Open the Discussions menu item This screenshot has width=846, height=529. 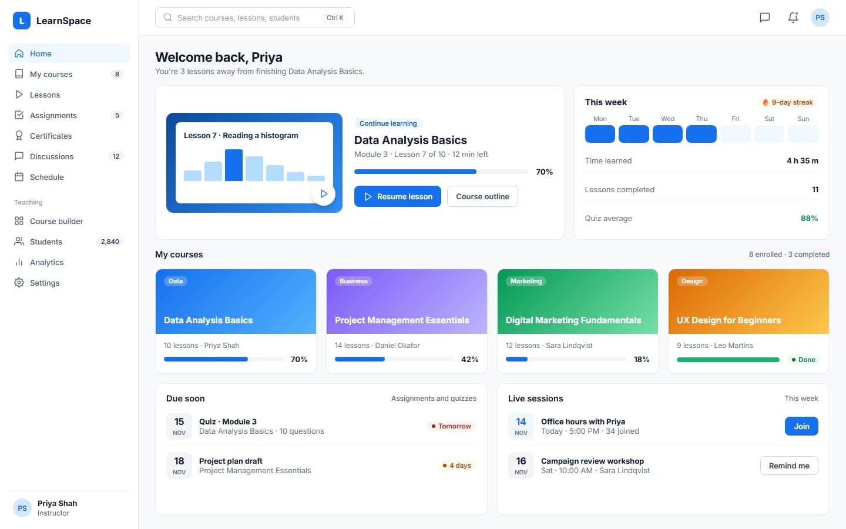(69, 156)
